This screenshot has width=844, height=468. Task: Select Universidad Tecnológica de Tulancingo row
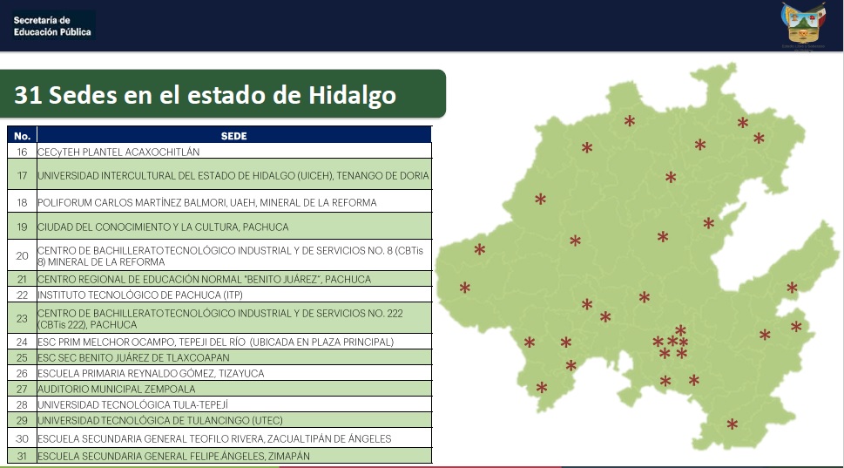(219, 420)
